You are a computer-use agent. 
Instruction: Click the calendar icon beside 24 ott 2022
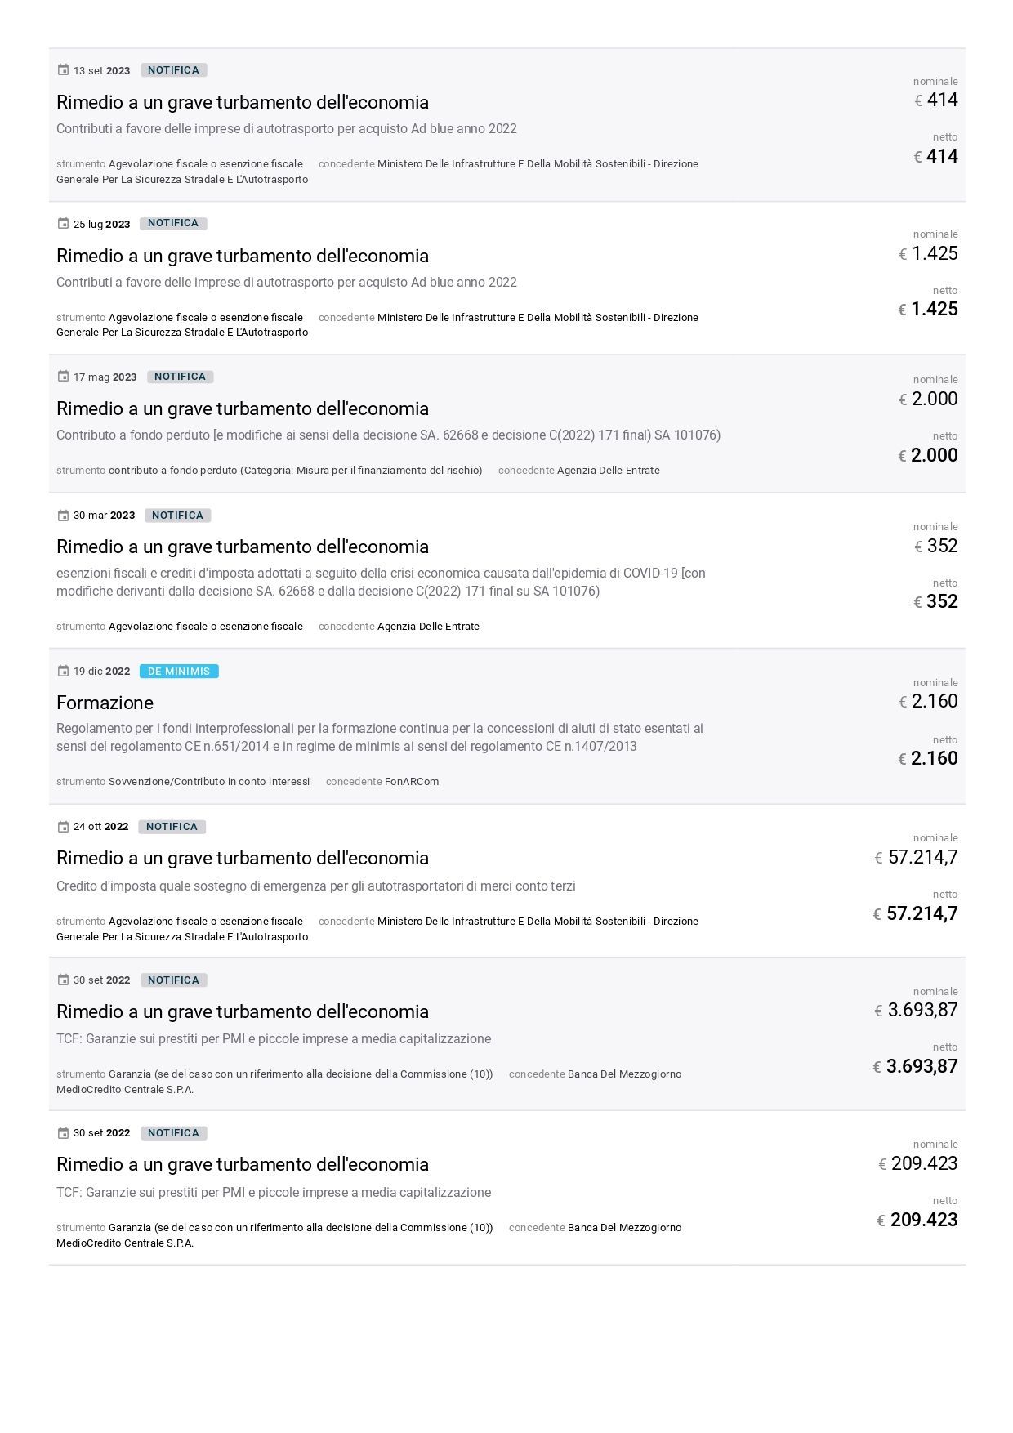pos(63,827)
